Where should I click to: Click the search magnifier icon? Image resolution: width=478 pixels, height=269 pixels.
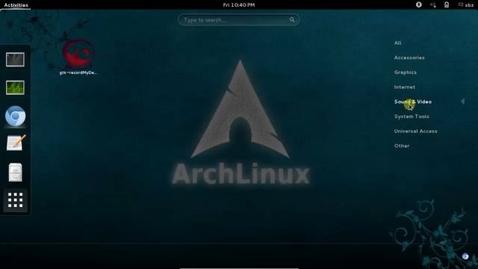[x=292, y=20]
